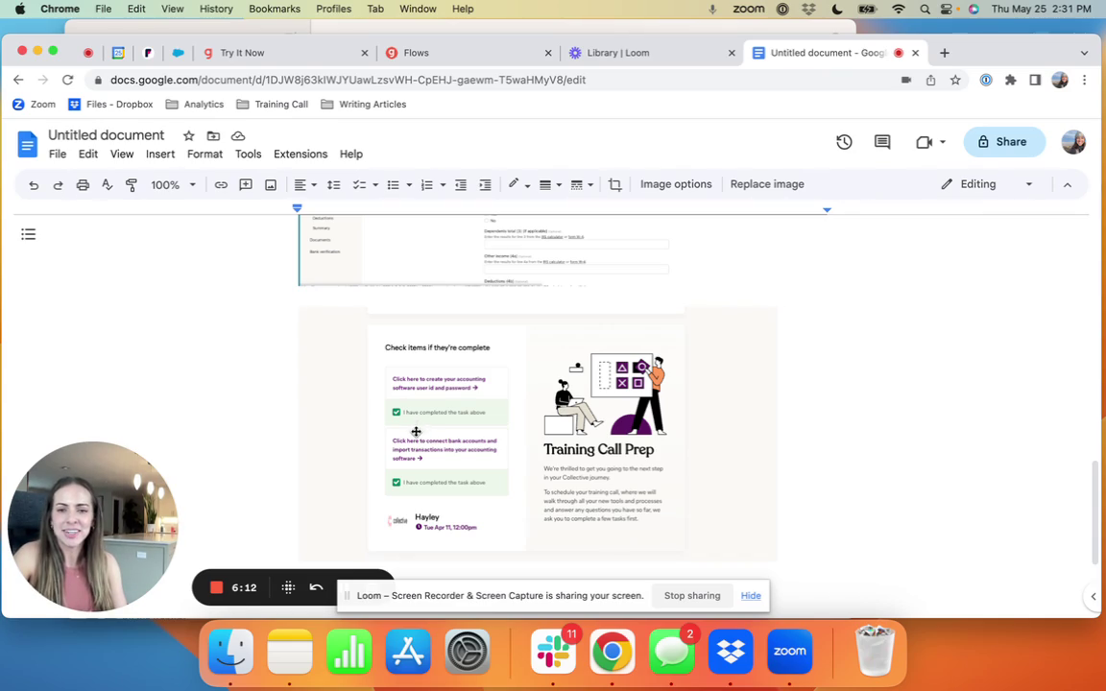Viewport: 1106px width, 691px height.
Task: Click the Image options button
Action: tap(676, 184)
